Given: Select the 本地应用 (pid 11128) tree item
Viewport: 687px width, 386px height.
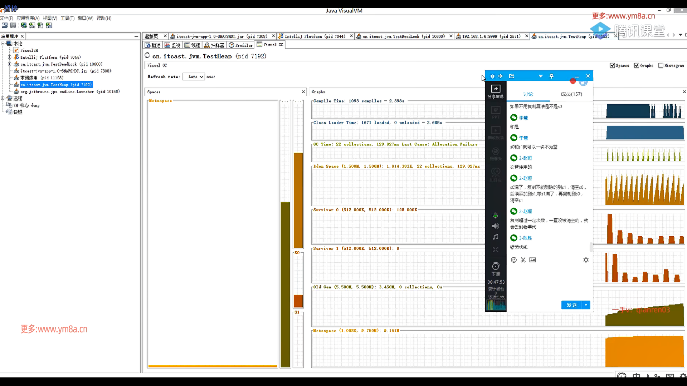Looking at the screenshot, I should (x=42, y=78).
